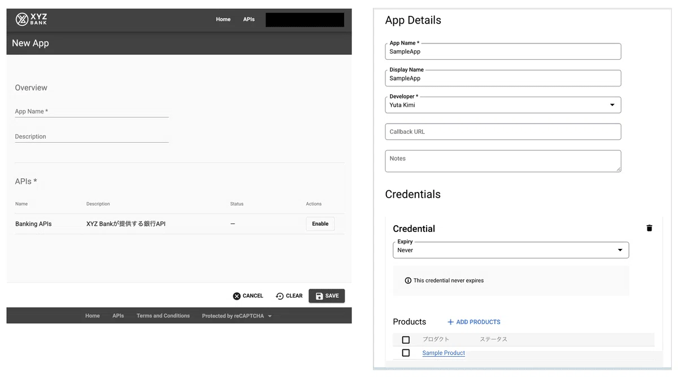Screen dimensions: 678x377
Task: Click the XYZ Bank logo
Action: coord(31,19)
